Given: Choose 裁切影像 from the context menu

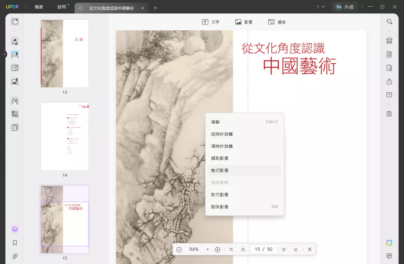Looking at the screenshot, I should 245,170.
